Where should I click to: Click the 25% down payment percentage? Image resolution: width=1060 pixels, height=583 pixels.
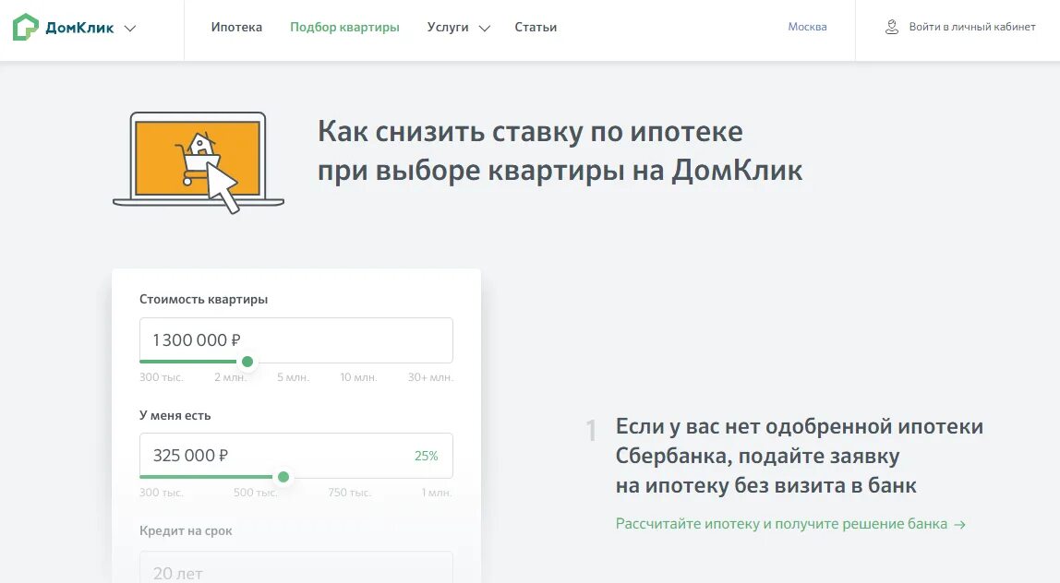coord(426,456)
